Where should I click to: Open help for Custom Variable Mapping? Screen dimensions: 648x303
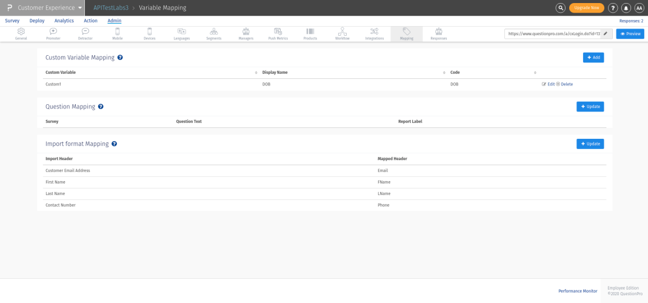pos(120,58)
